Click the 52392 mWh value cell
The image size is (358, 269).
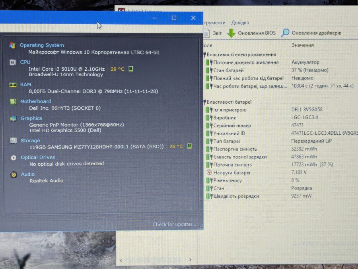click(304, 149)
